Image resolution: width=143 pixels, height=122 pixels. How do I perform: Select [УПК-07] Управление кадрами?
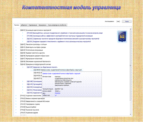(29, 113)
